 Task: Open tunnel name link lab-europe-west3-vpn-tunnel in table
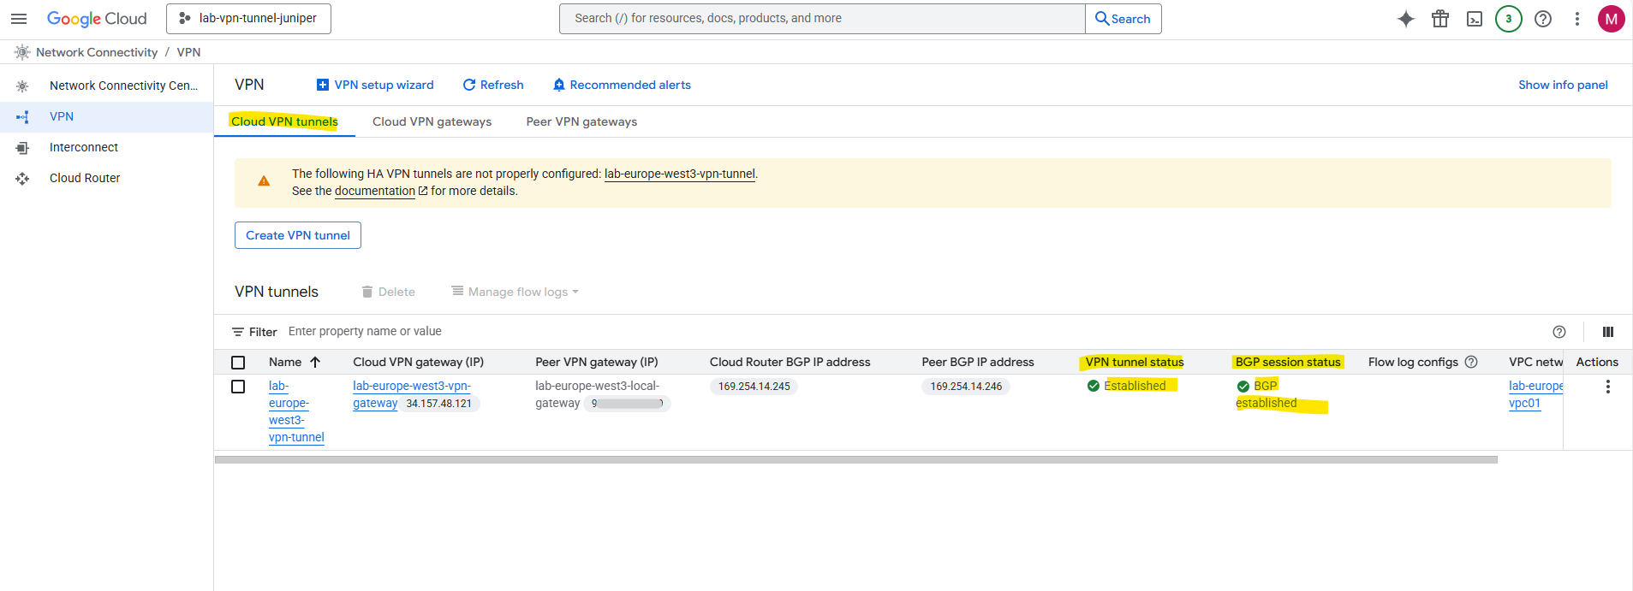click(296, 411)
